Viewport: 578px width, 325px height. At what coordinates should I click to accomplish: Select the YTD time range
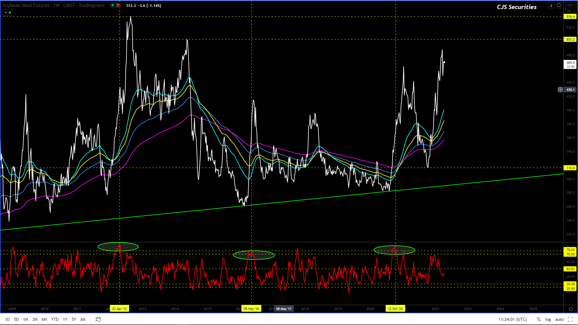55,319
